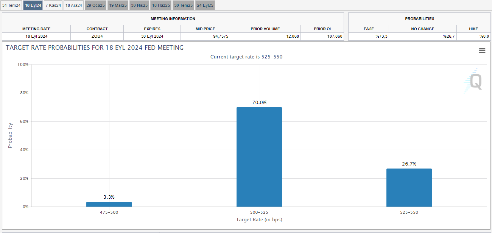The image size is (492, 233).
Task: Select the 18 Eyl24 meeting tab
Action: (x=33, y=5)
